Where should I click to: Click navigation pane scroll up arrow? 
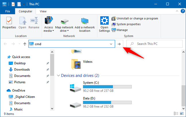tap(52, 52)
